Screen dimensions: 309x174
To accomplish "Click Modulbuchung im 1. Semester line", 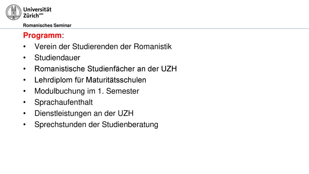I will point(87,91).
